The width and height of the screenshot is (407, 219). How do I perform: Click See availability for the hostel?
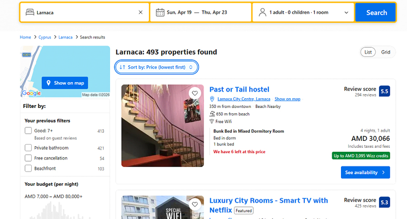[365, 172]
